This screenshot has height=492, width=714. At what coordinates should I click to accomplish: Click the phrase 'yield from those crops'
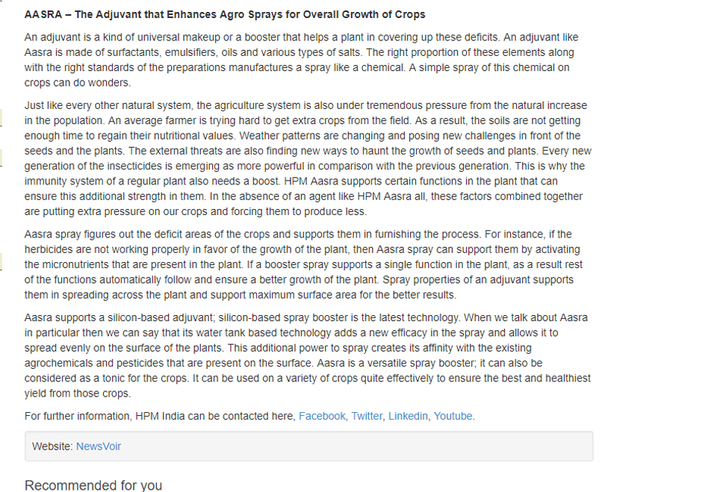click(x=78, y=393)
